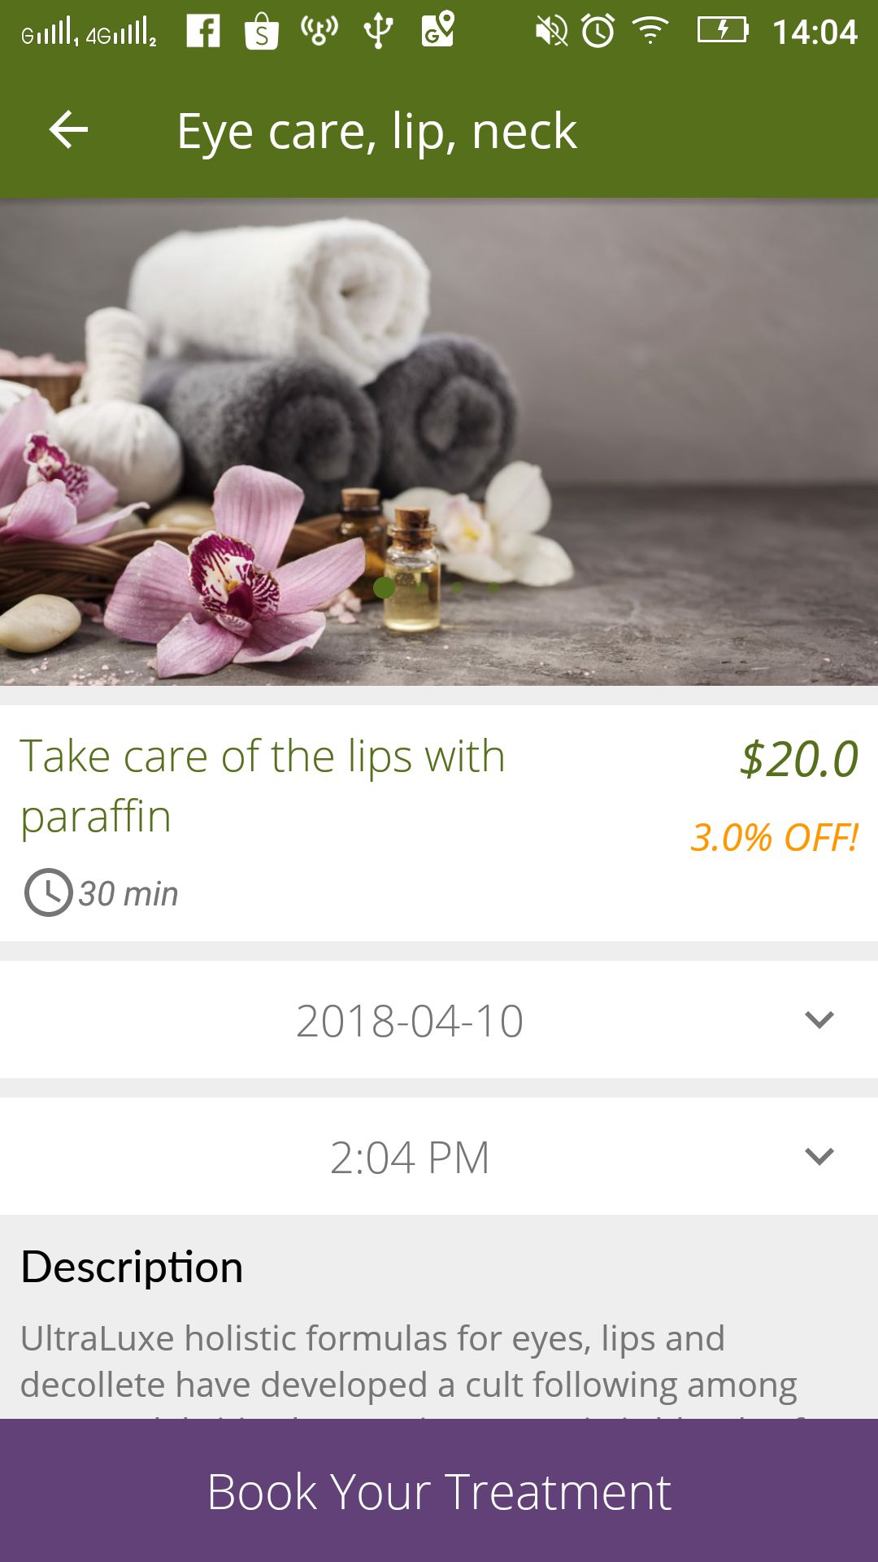Viewport: 878px width, 1562px height.
Task: Tap the clock icon beside 30 min
Action: [x=48, y=892]
